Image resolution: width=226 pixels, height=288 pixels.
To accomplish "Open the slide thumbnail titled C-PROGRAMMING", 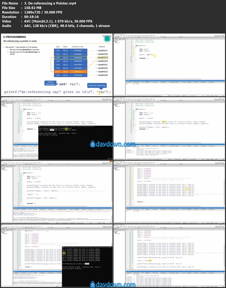I will [x=57, y=65].
